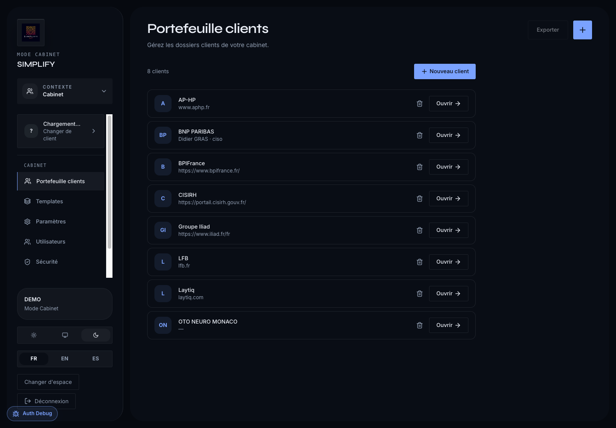Image resolution: width=616 pixels, height=428 pixels.
Task: Click trash icon for OTO NEURO MONACO
Action: [420, 325]
